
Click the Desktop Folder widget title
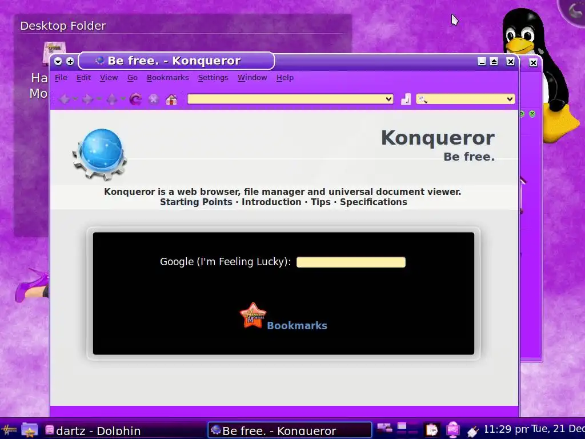[x=63, y=26]
